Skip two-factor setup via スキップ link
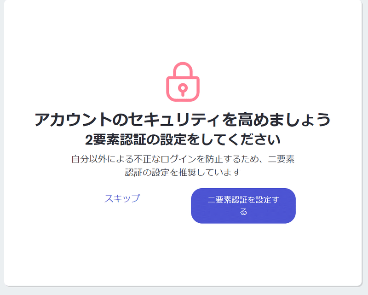 (x=122, y=198)
